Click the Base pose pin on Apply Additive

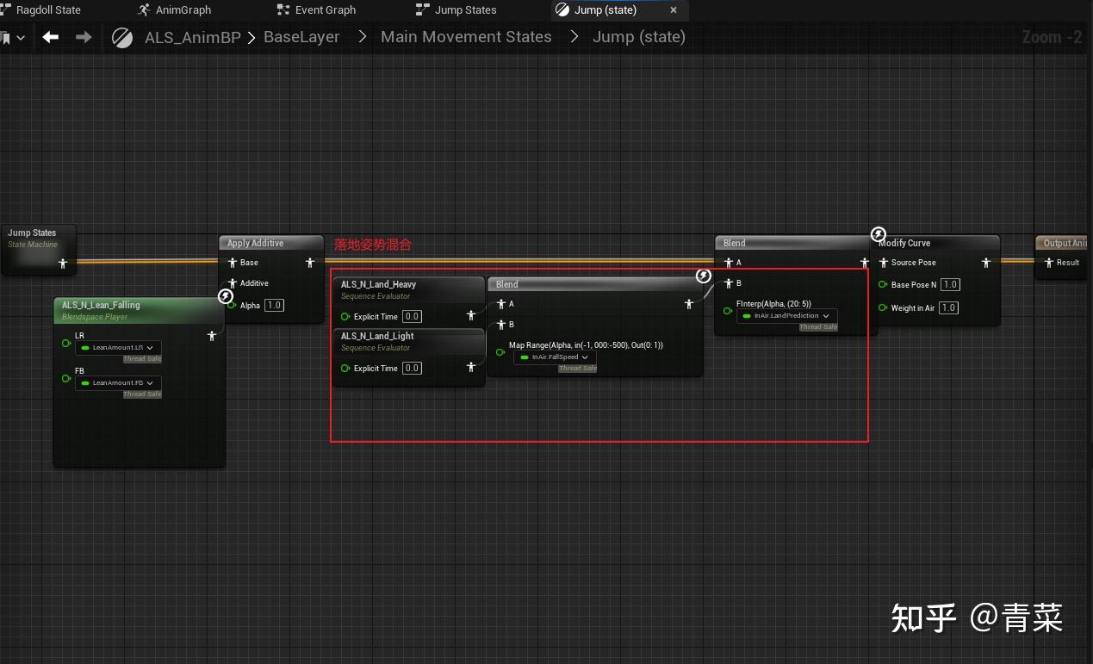tap(232, 263)
